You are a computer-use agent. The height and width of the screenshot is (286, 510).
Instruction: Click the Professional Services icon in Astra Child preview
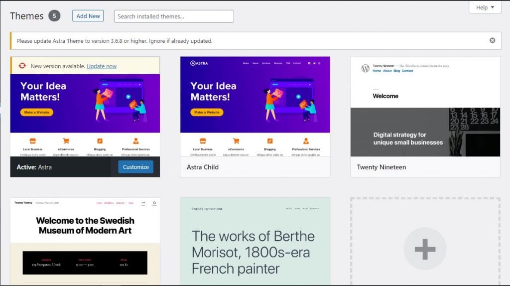[306, 141]
